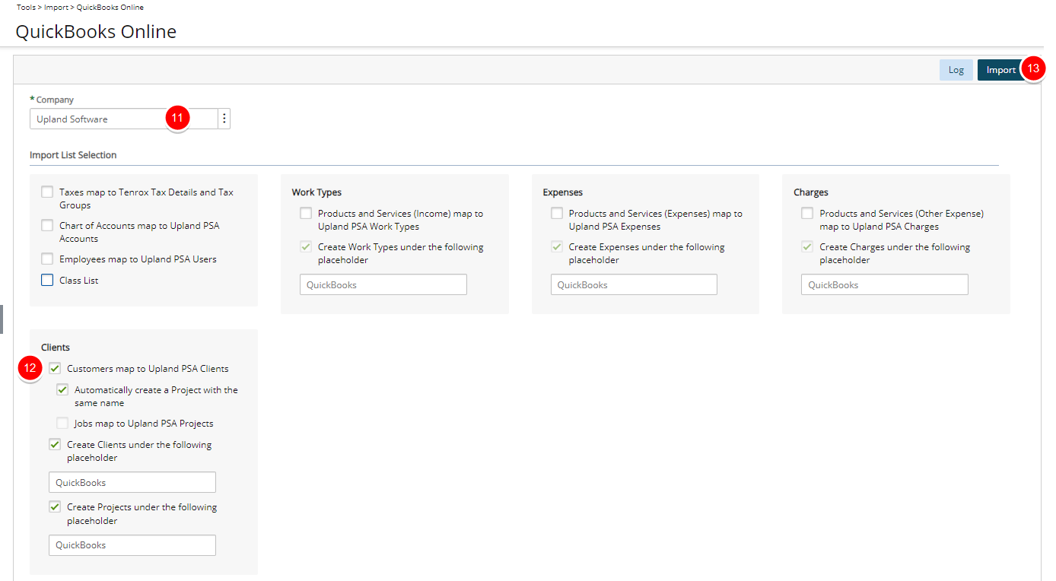Uncheck Create Projects under the following placeholder
This screenshot has height=581, width=1056.
click(55, 507)
